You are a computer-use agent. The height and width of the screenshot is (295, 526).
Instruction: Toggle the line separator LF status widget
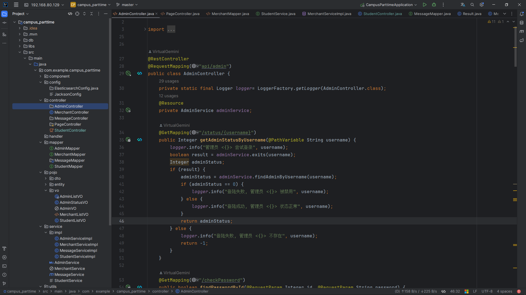(475, 291)
